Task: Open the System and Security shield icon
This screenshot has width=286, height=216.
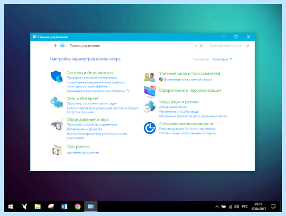Action: [x=56, y=77]
